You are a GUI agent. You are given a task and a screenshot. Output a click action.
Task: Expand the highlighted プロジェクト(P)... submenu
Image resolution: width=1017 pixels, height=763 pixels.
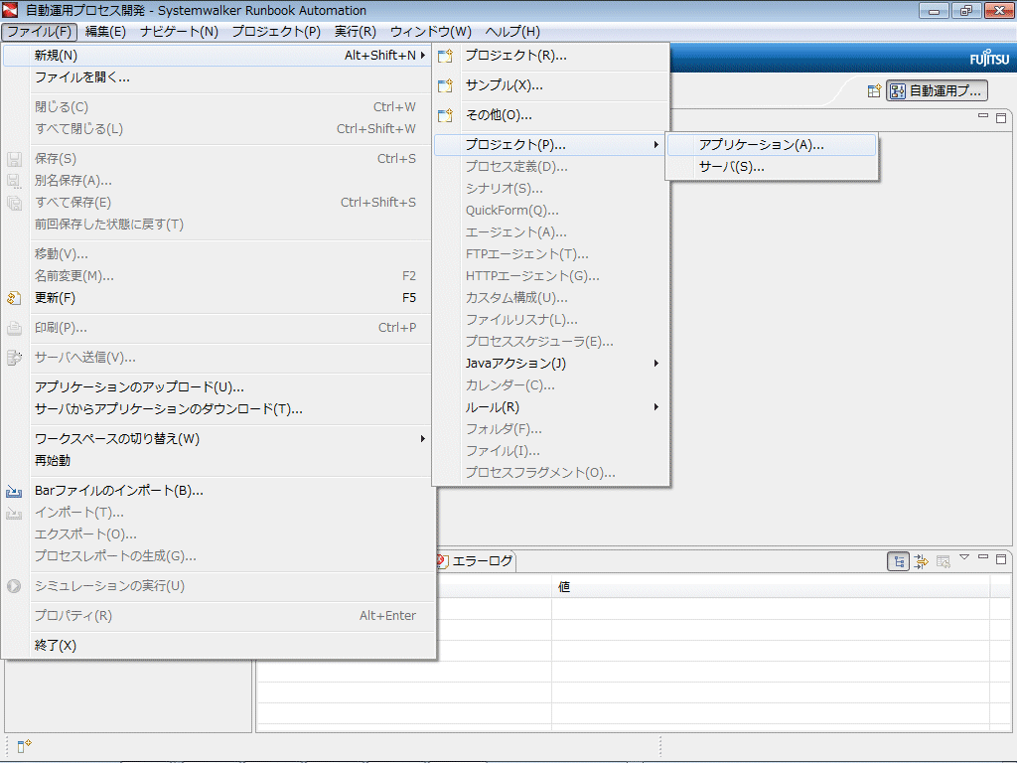[550, 145]
